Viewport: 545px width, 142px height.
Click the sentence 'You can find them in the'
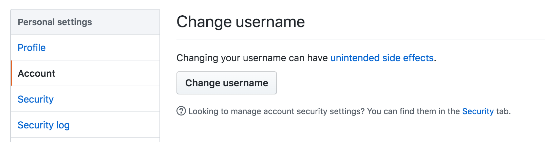pyautogui.click(x=413, y=111)
